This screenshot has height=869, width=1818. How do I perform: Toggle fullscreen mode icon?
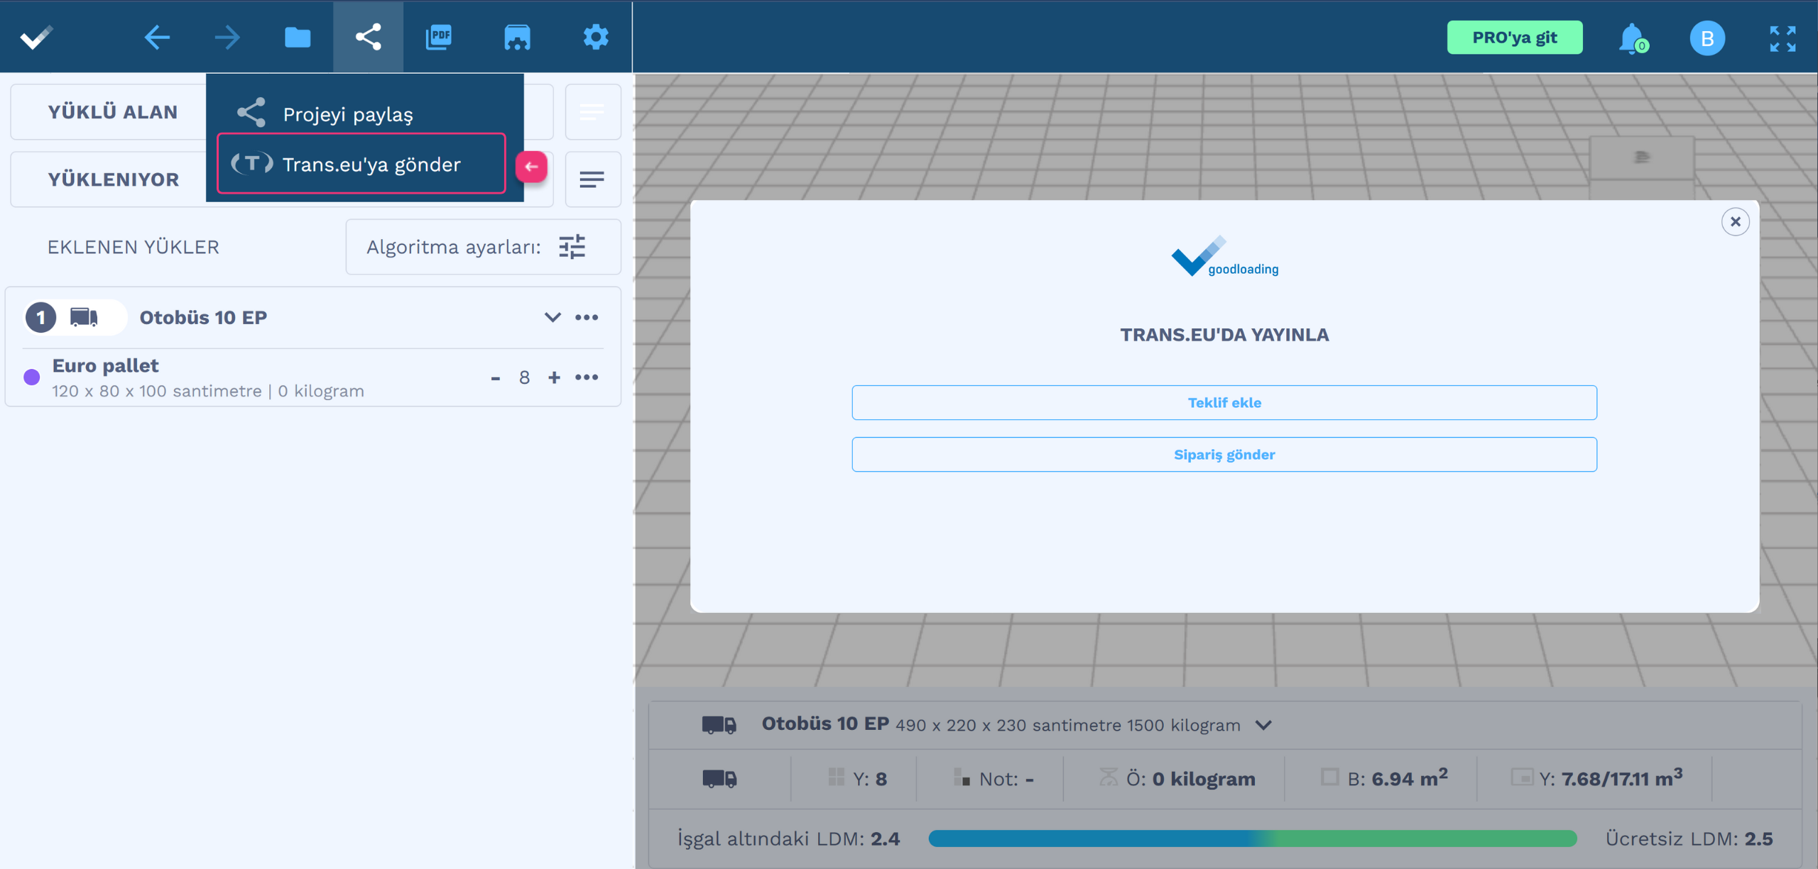coord(1782,38)
